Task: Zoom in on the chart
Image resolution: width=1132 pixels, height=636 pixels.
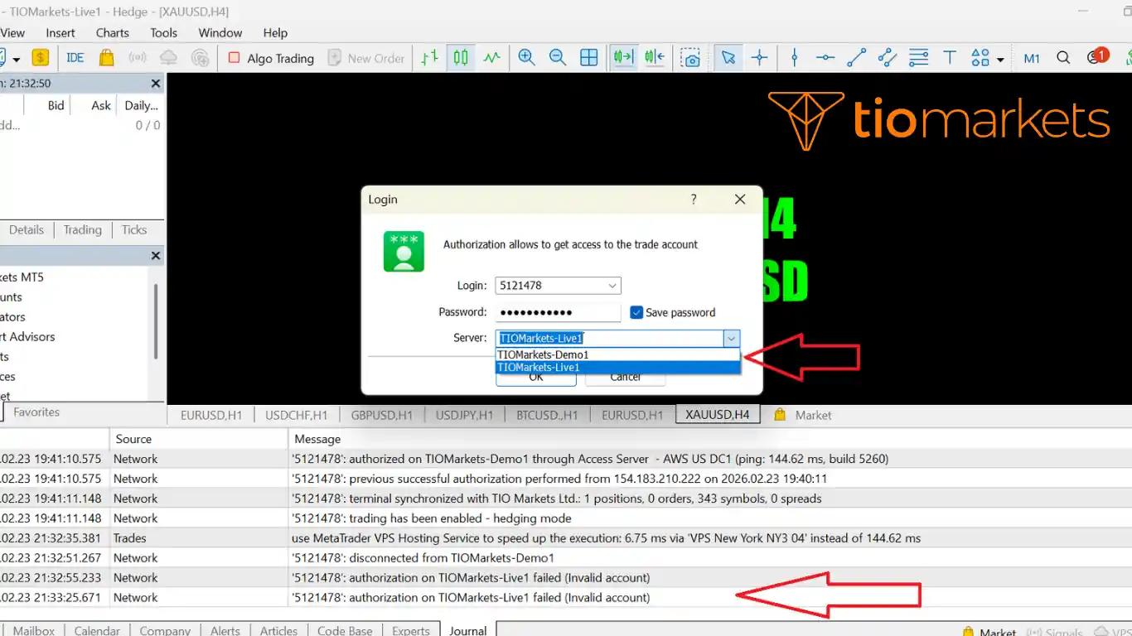Action: click(525, 57)
